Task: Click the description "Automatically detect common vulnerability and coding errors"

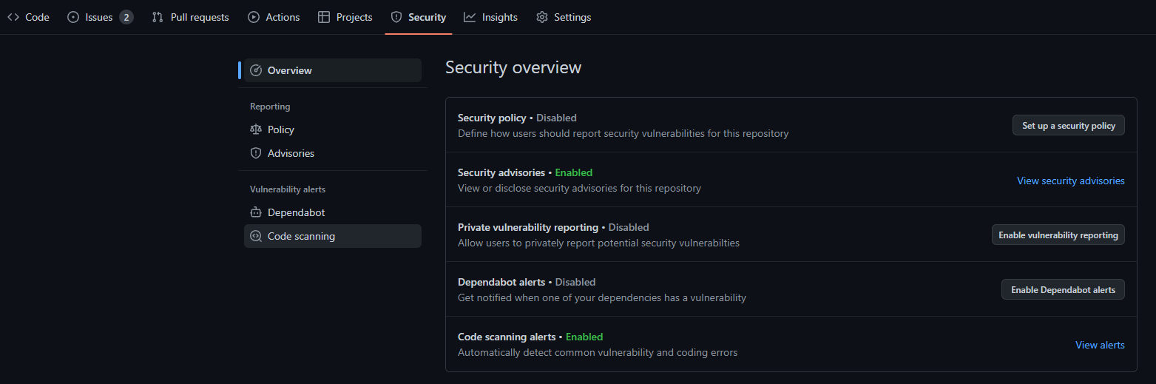Action: [x=598, y=353]
